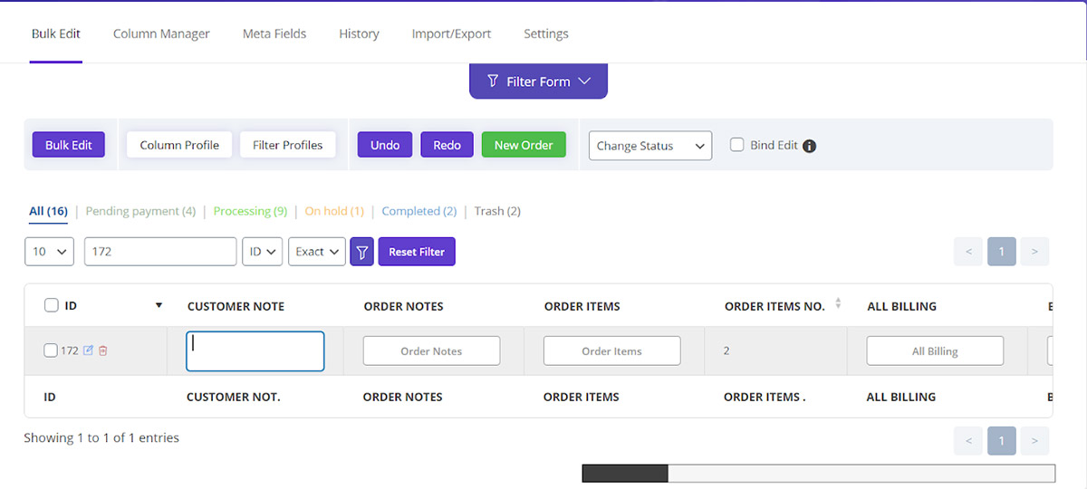Open the Change Status dropdown

pyautogui.click(x=649, y=146)
